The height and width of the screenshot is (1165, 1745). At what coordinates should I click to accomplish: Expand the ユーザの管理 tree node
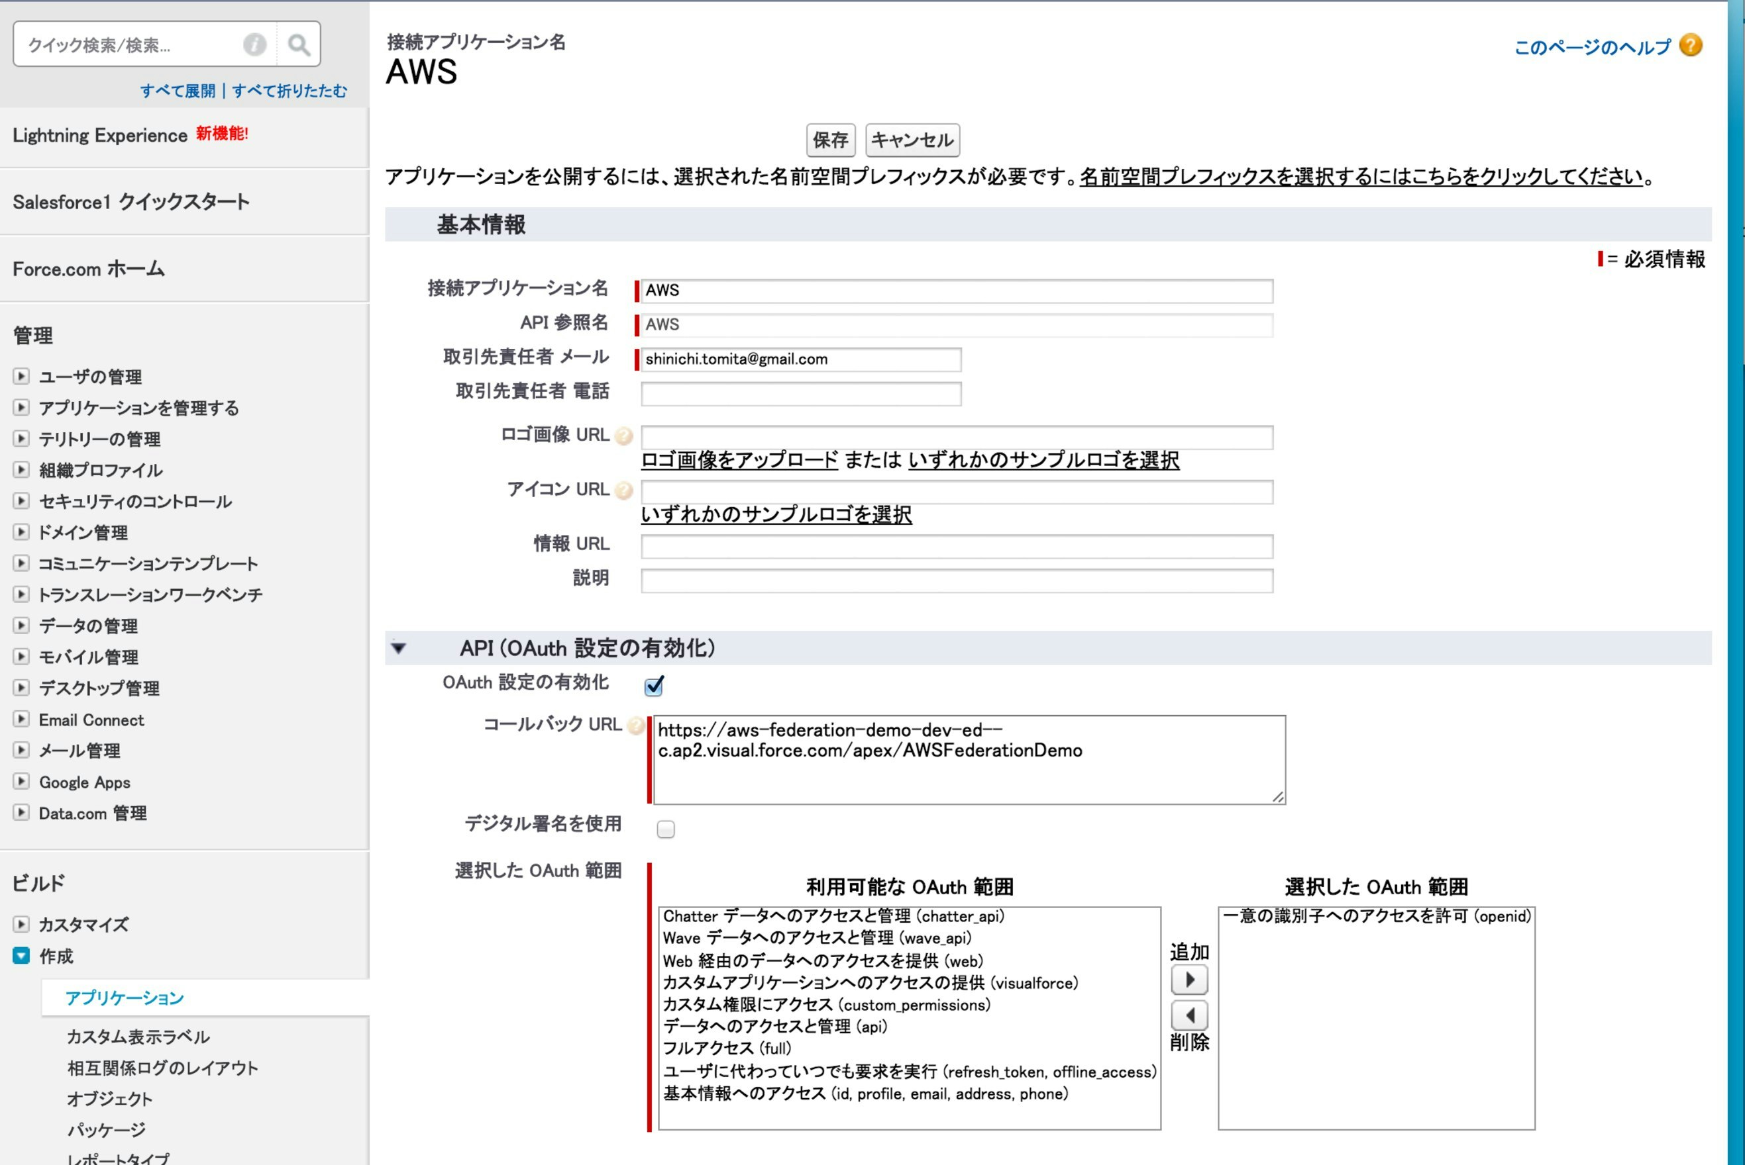pyautogui.click(x=21, y=377)
